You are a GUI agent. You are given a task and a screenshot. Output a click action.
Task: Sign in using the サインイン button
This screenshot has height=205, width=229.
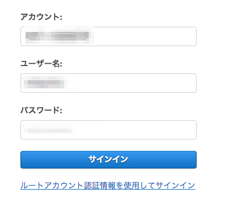(x=109, y=159)
